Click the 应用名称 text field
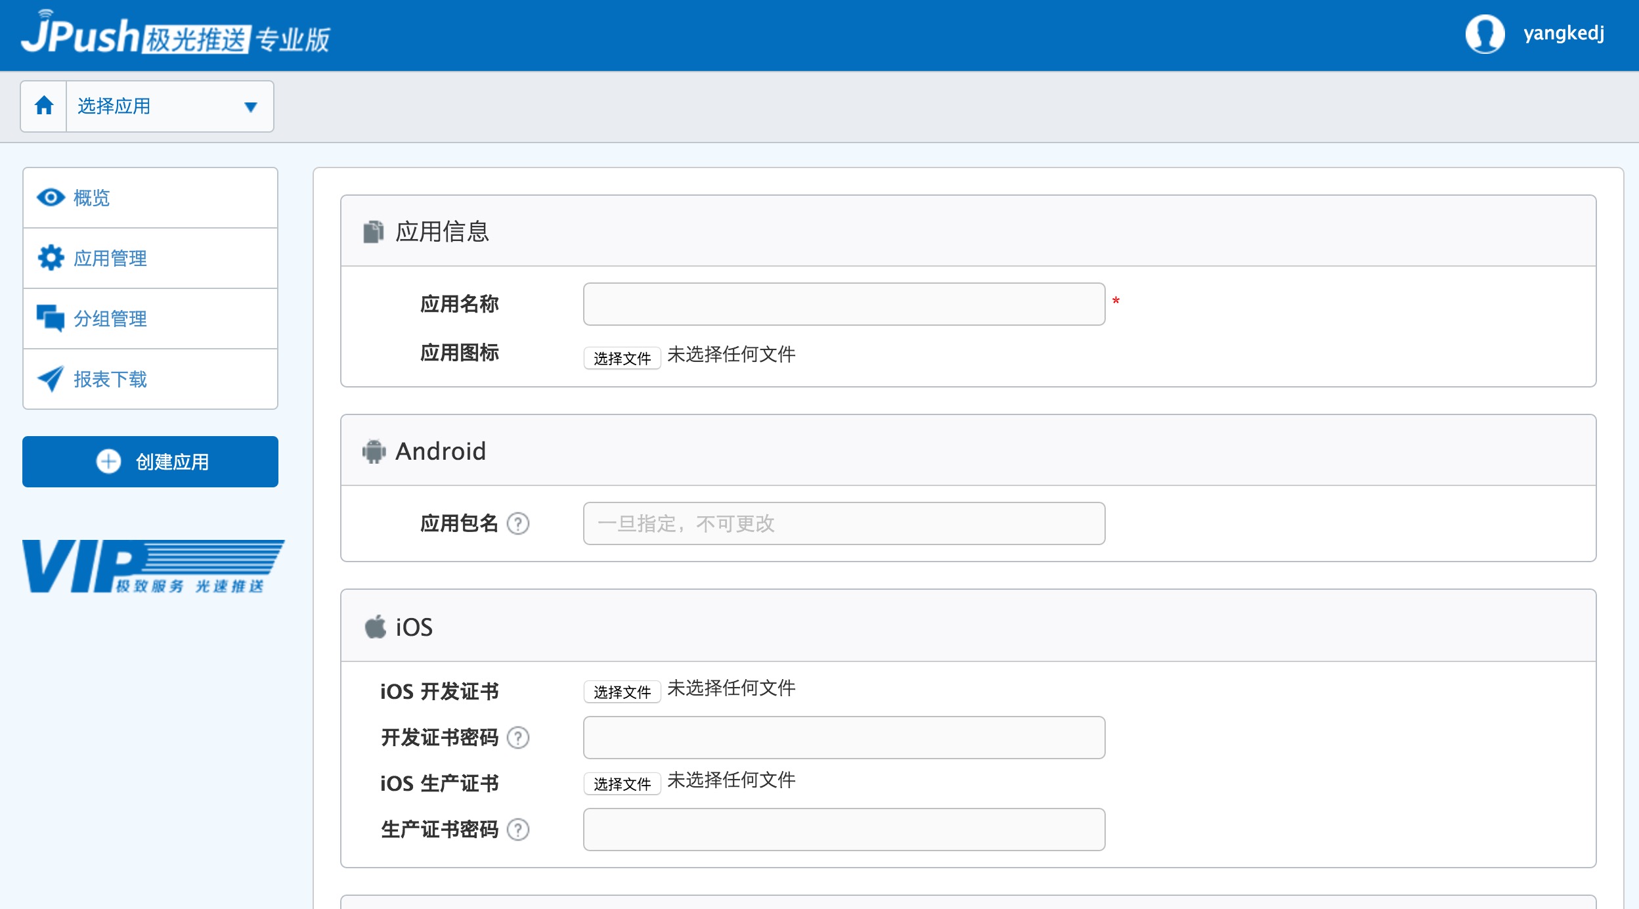This screenshot has width=1639, height=909. tap(844, 304)
